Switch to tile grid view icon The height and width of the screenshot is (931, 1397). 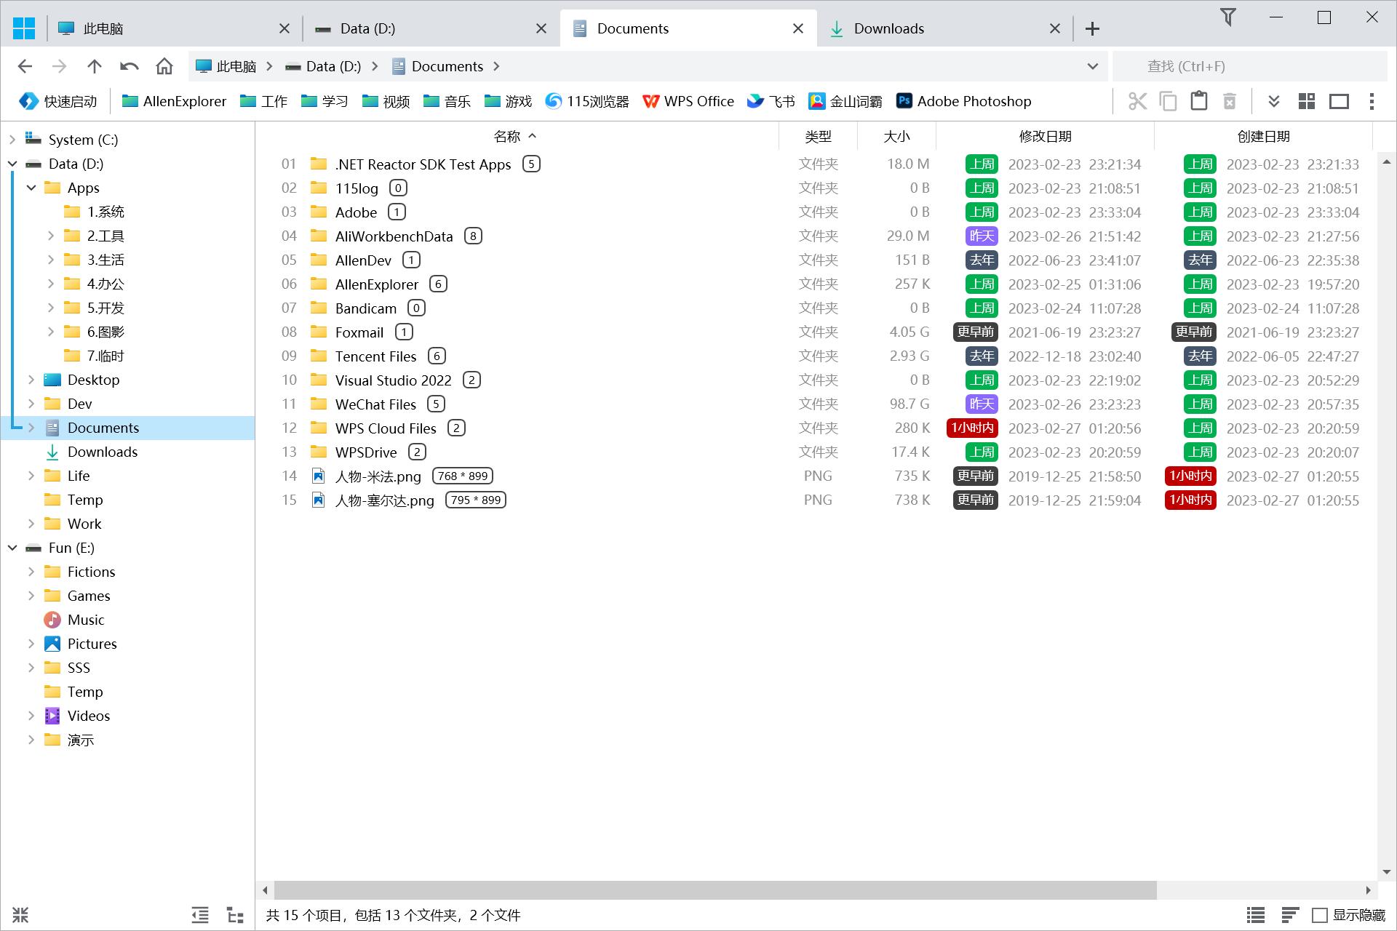coord(1307,101)
